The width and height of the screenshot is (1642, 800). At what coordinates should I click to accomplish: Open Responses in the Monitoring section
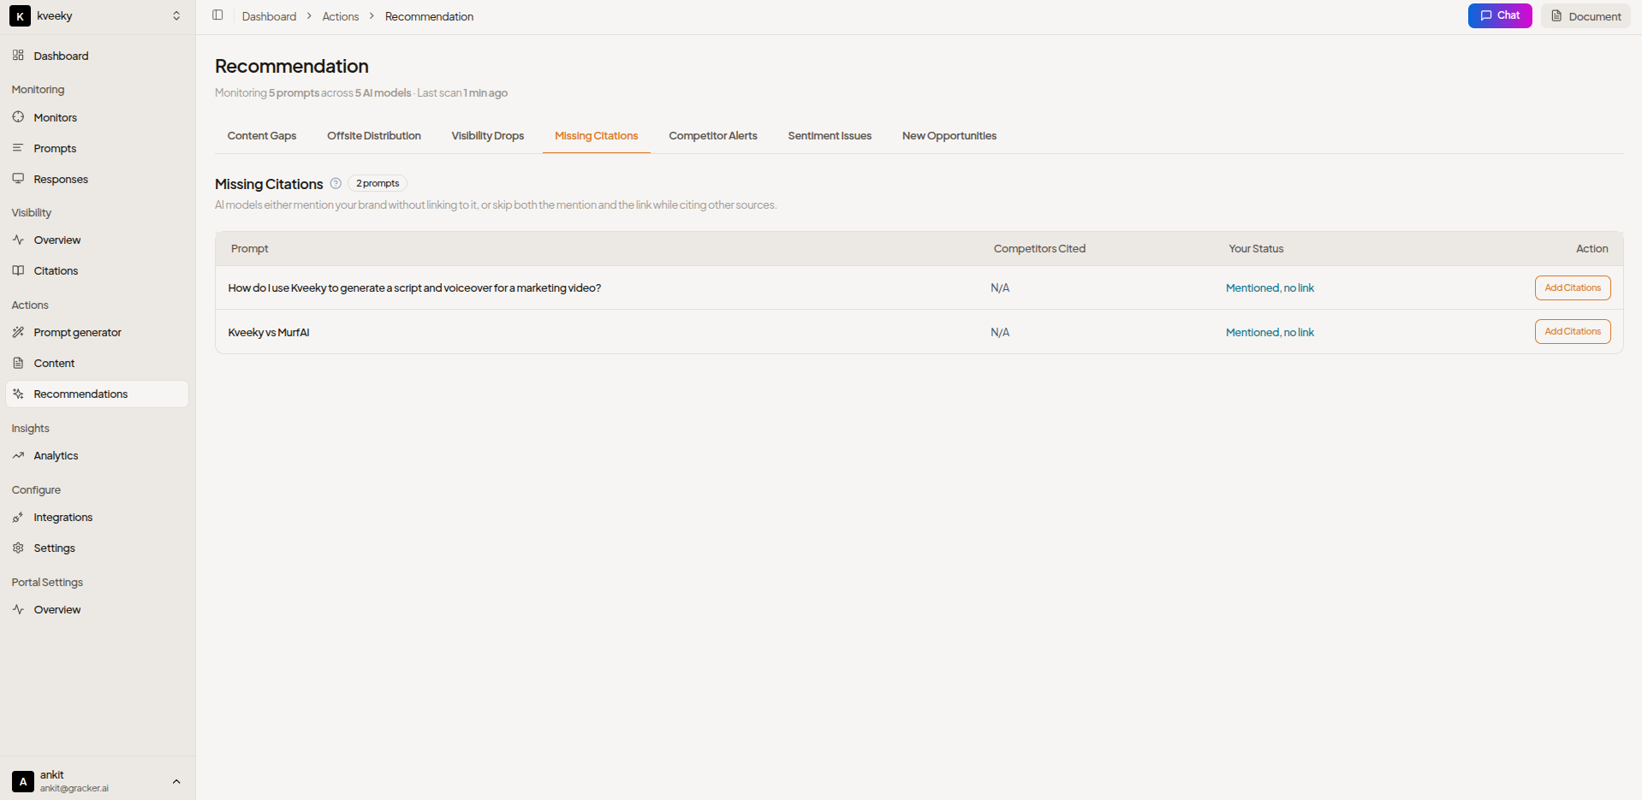click(x=61, y=179)
